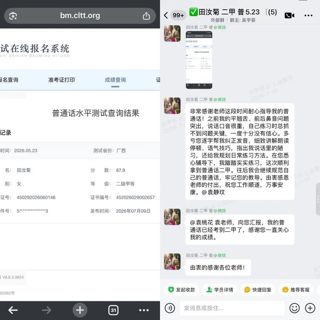This screenshot has height=320, width=320.
Task: Tap the heading 普通话水平测试查询结果
Action: [95, 113]
